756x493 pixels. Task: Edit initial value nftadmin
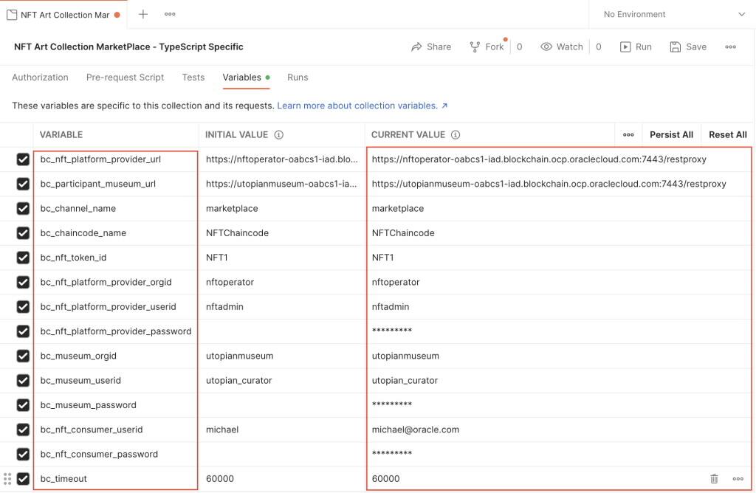pos(282,306)
